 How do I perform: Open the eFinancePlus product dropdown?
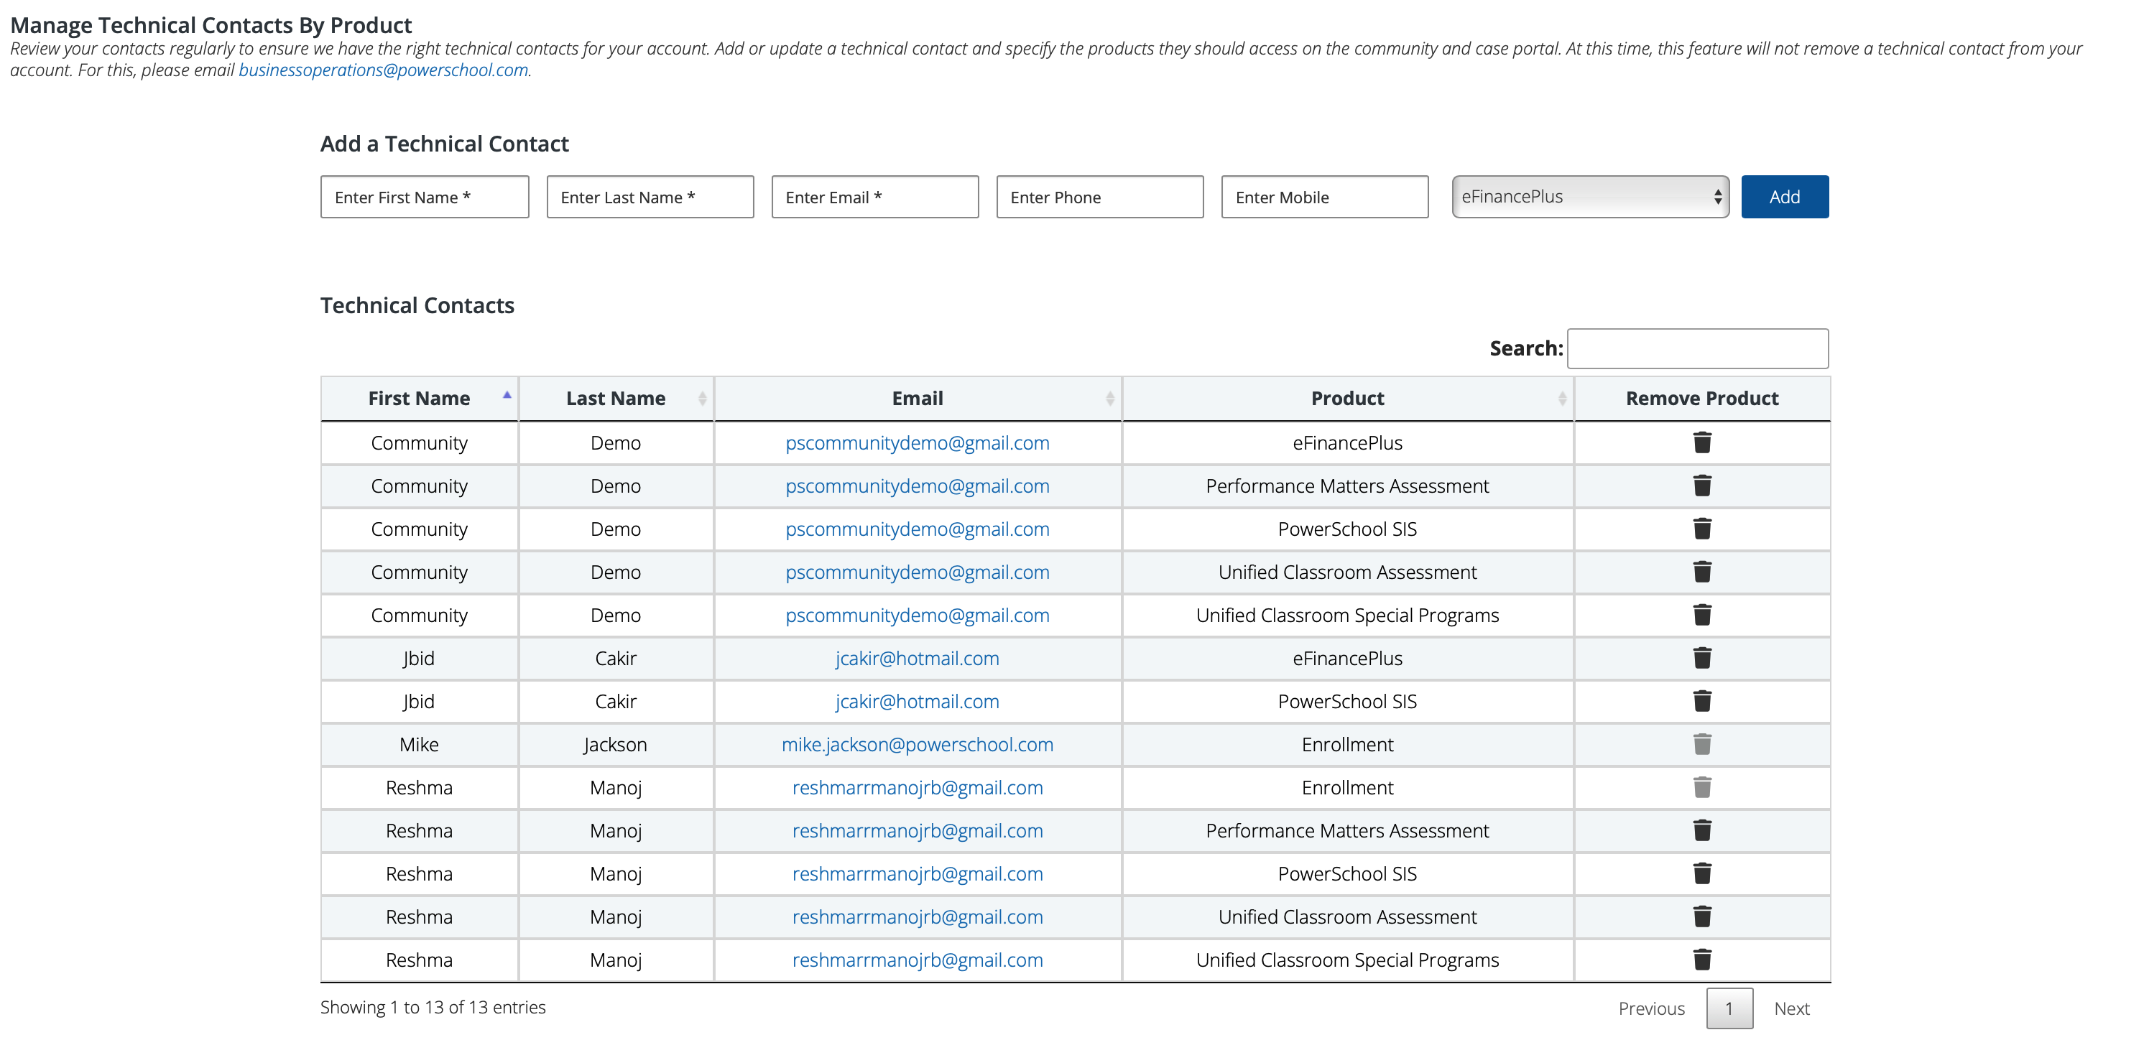[1590, 197]
